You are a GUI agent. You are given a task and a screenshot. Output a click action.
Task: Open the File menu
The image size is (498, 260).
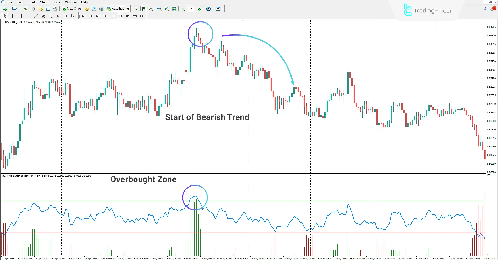(10, 2)
